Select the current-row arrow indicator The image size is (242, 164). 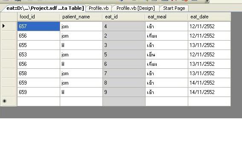[4, 26]
